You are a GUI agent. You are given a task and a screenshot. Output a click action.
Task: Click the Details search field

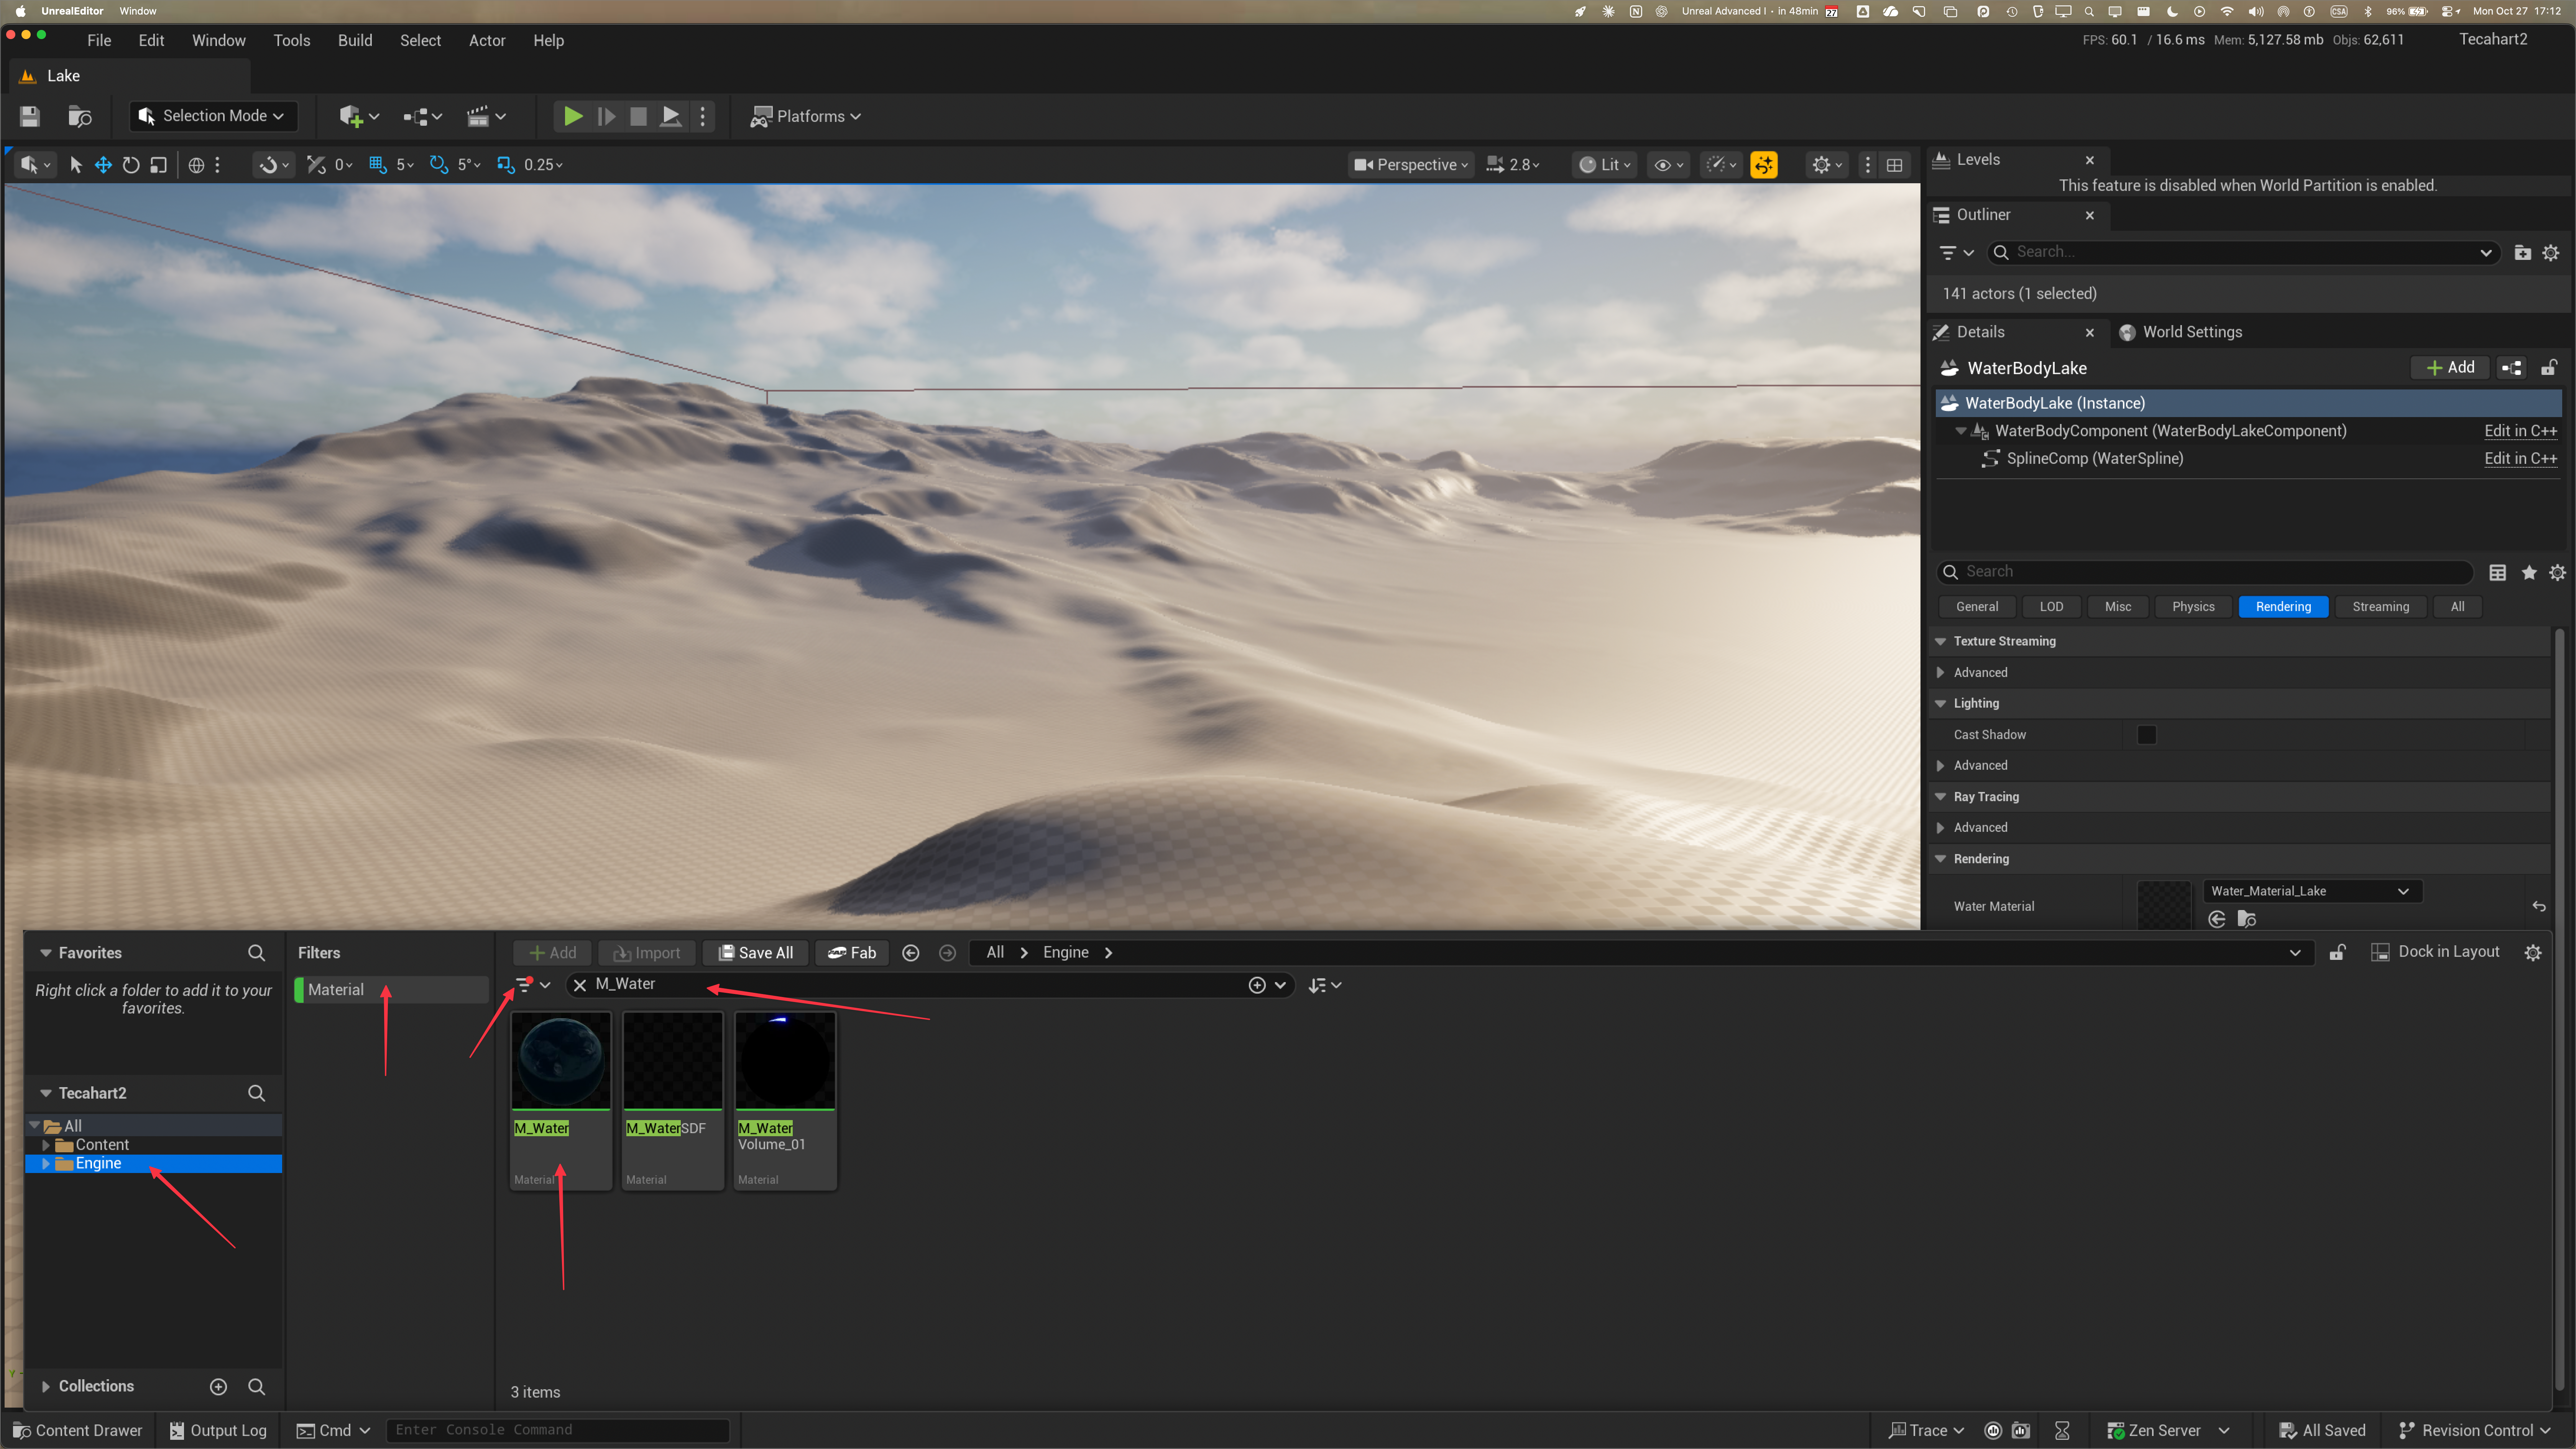coord(2205,572)
